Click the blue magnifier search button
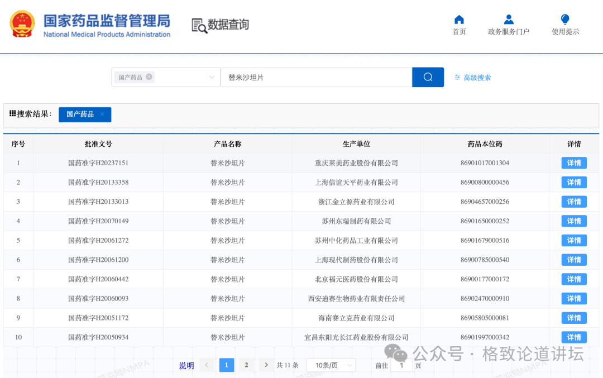This screenshot has height=378, width=603. pyautogui.click(x=428, y=77)
